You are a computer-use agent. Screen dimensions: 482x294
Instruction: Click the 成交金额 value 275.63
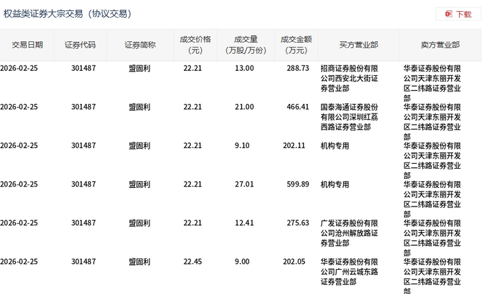(x=298, y=223)
